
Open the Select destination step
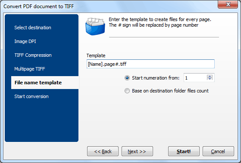click(x=33, y=28)
